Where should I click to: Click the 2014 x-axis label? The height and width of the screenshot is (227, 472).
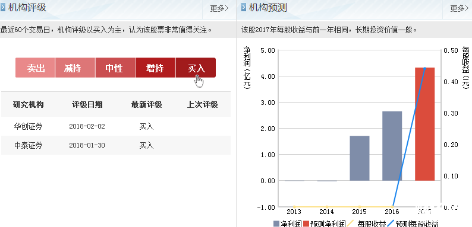click(x=326, y=212)
